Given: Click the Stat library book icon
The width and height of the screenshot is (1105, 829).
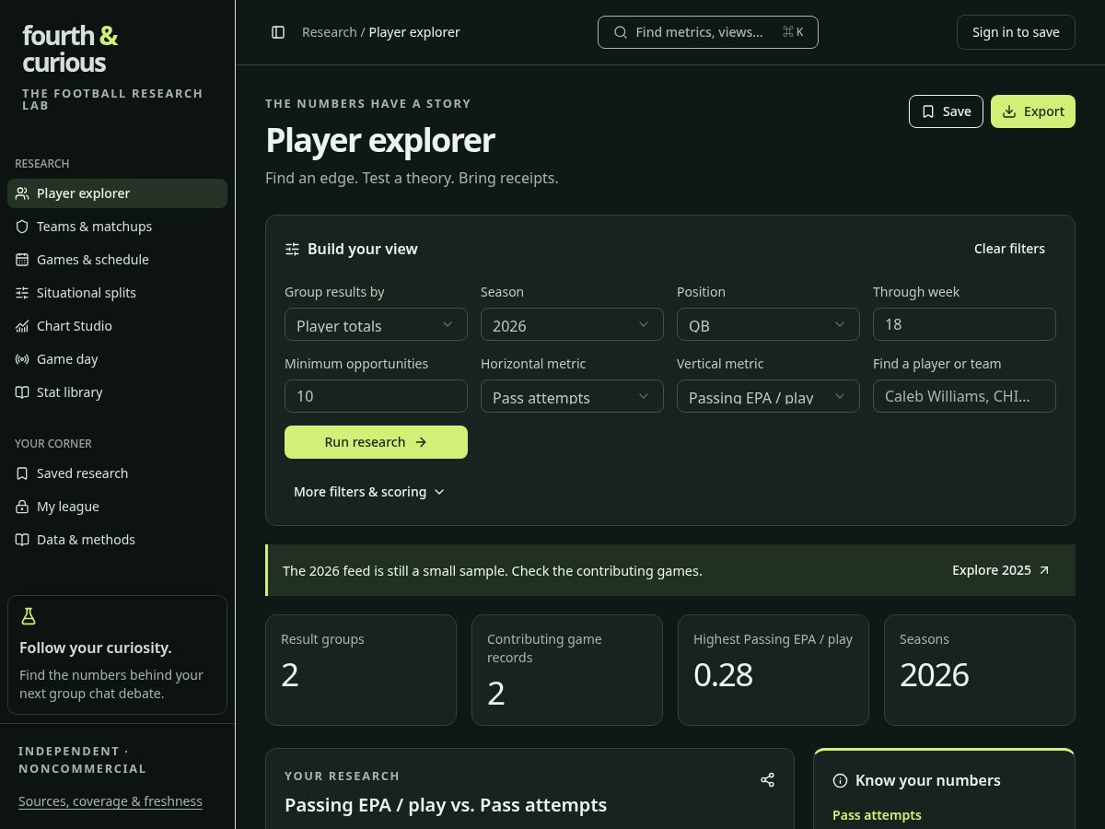Looking at the screenshot, I should point(22,392).
